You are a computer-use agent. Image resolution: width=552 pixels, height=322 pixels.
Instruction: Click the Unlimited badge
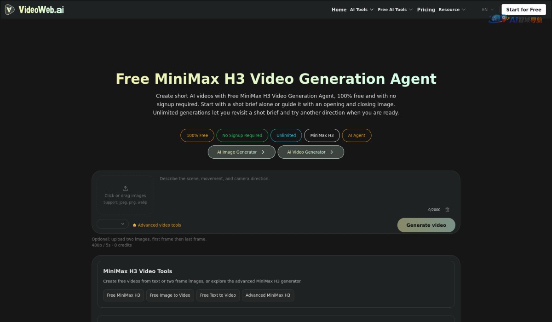pyautogui.click(x=286, y=136)
